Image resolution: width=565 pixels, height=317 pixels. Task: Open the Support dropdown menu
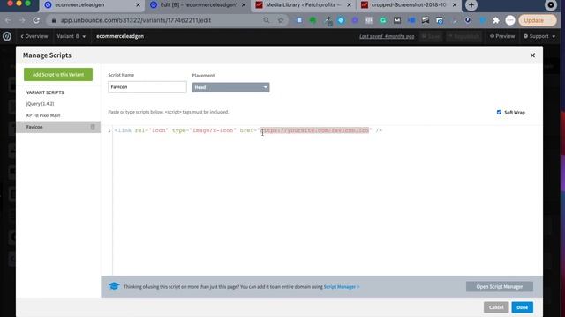[x=539, y=36]
